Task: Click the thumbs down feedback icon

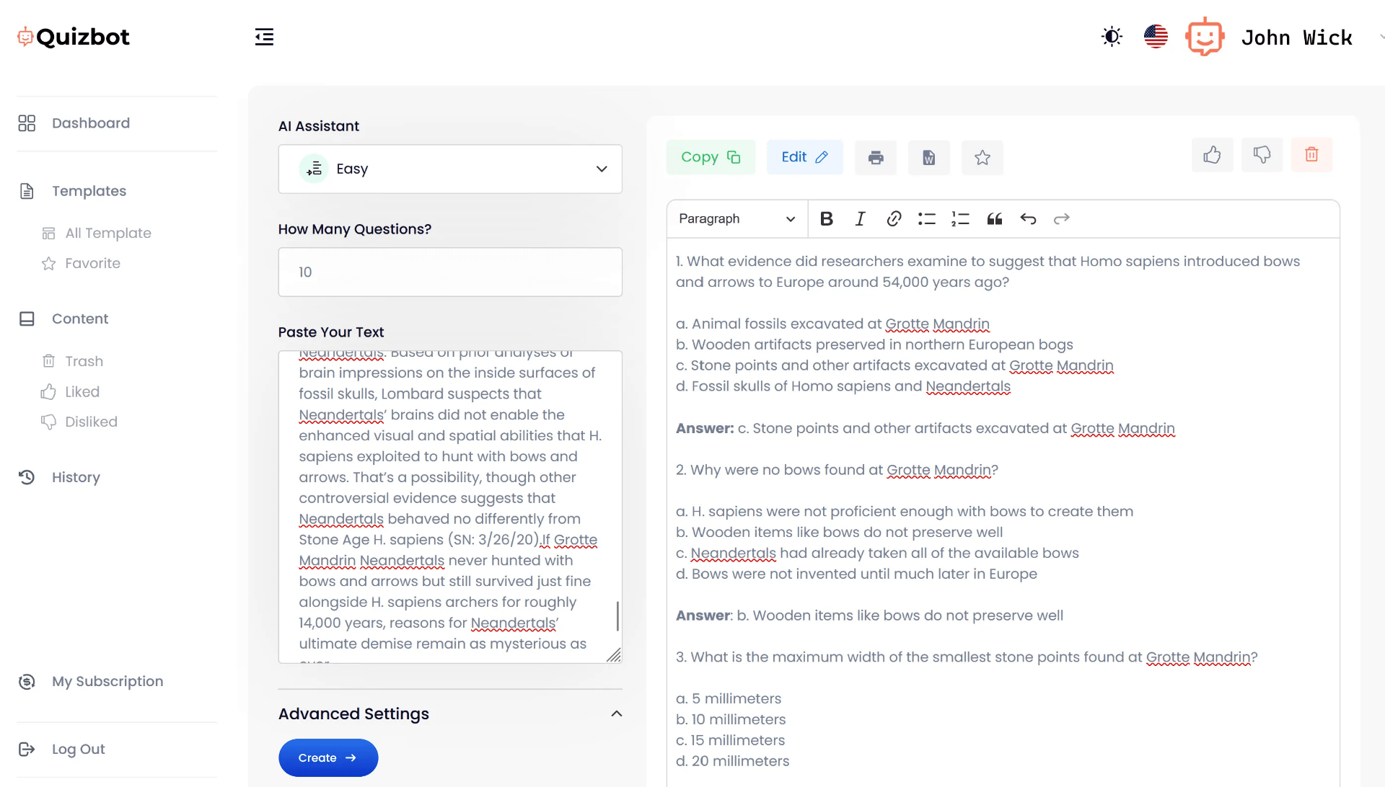Action: click(x=1262, y=154)
